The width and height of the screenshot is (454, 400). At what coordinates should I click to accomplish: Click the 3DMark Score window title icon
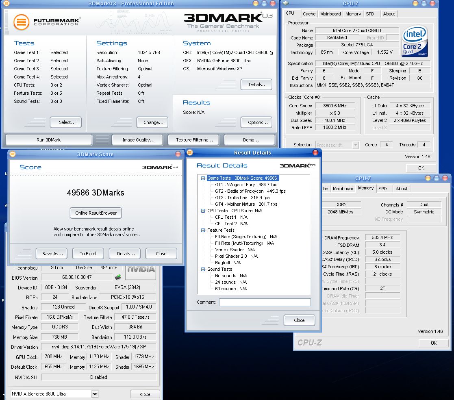13,154
